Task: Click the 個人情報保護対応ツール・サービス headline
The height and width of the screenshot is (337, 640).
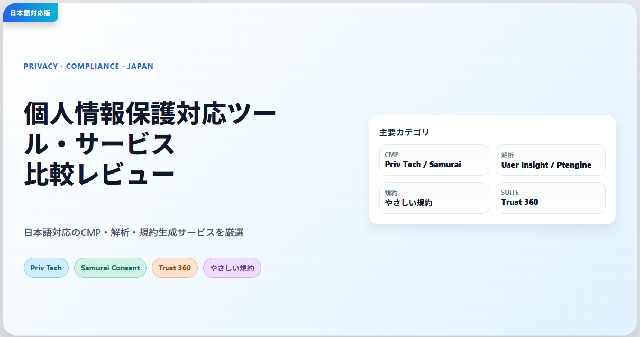Action: click(x=150, y=129)
